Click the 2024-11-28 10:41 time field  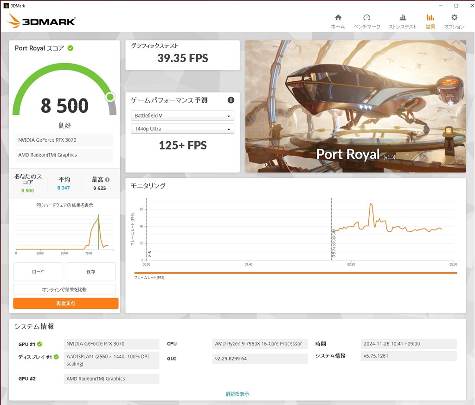point(409,344)
